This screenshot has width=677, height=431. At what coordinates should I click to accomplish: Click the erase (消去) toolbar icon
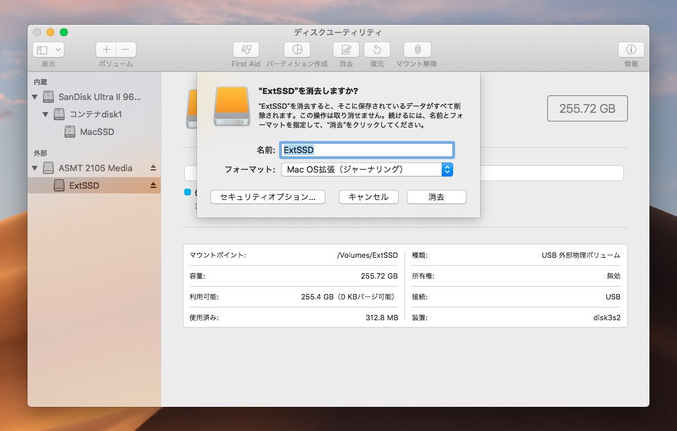pos(346,50)
